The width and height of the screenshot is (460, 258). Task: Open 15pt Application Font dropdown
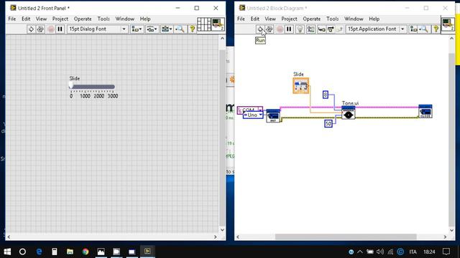pos(376,29)
